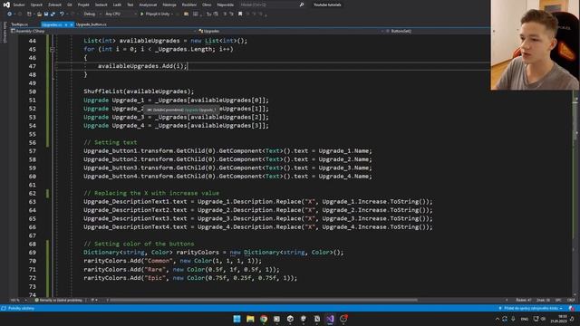Open the editor zoom percentage dropdown
Image resolution: width=580 pixels, height=326 pixels.
point(18,300)
